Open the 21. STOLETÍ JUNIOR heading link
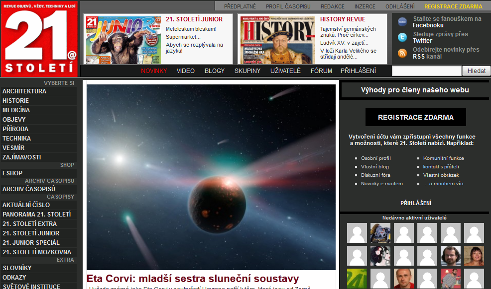 [194, 19]
